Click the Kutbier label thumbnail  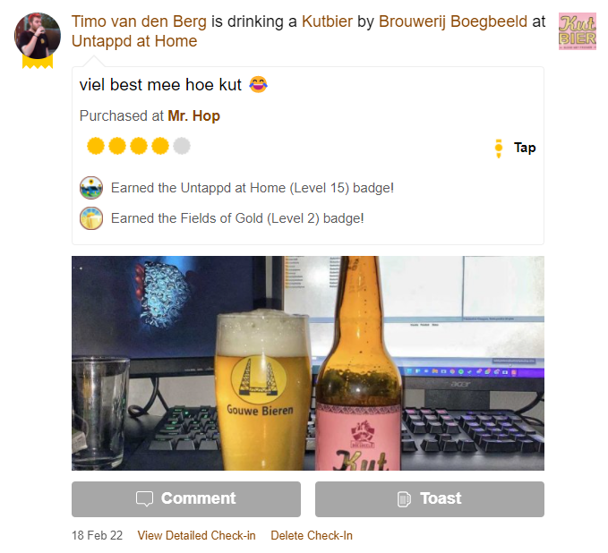(x=578, y=31)
